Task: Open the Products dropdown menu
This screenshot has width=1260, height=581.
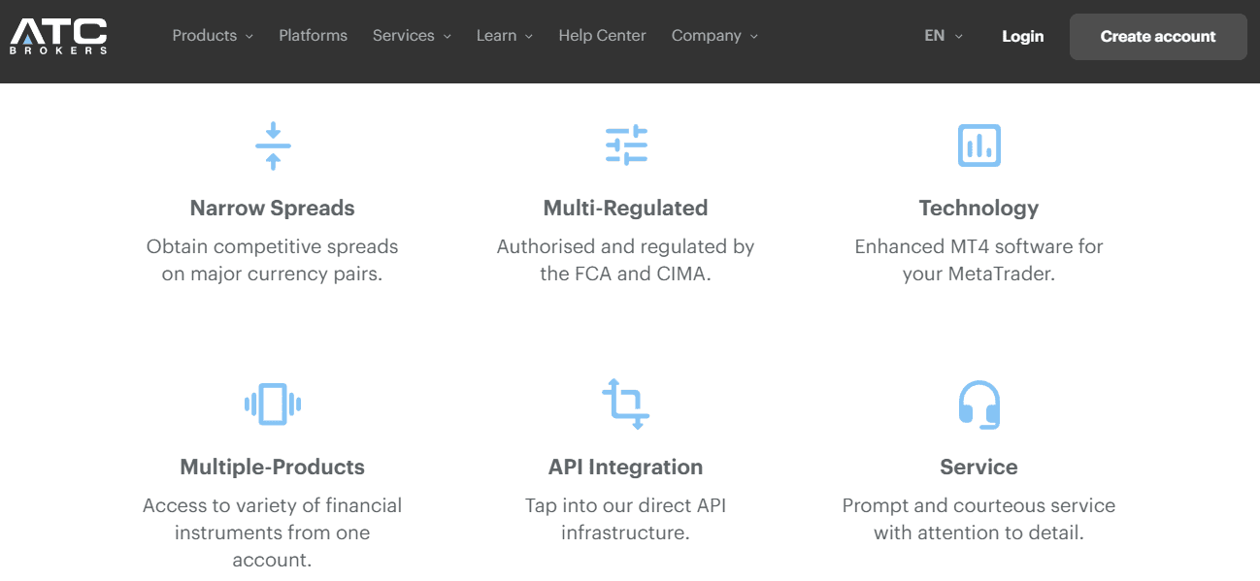Action: (212, 36)
